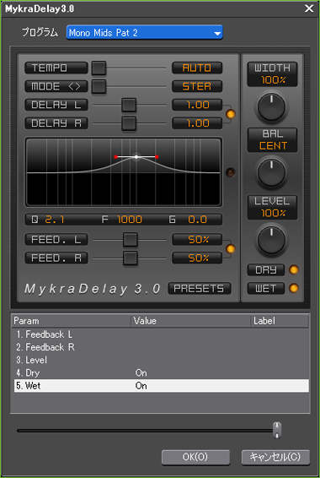Image resolution: width=320 pixels, height=478 pixels.
Task: Click the キャンセル(C) button
Action: (x=275, y=457)
